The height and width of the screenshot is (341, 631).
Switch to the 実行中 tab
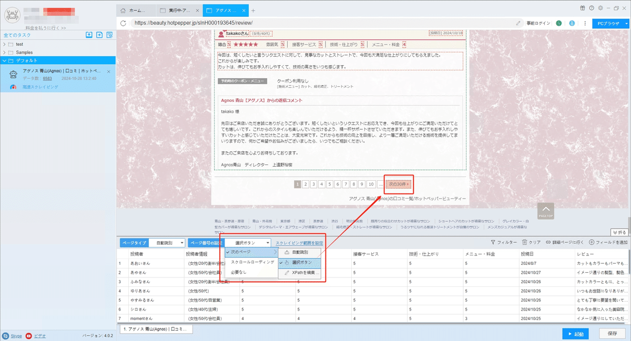point(178,11)
